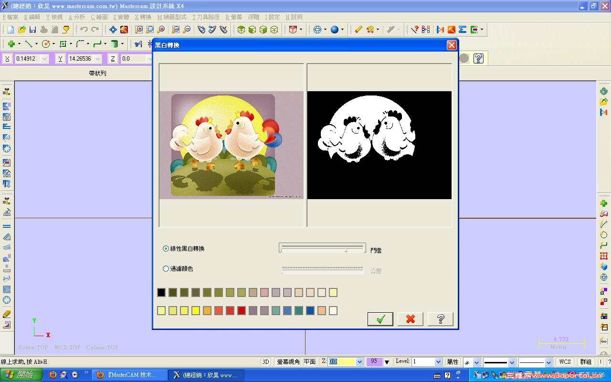Image resolution: width=611 pixels, height=382 pixels.
Task: Toggle the 3D button in status bar
Action: 266,362
